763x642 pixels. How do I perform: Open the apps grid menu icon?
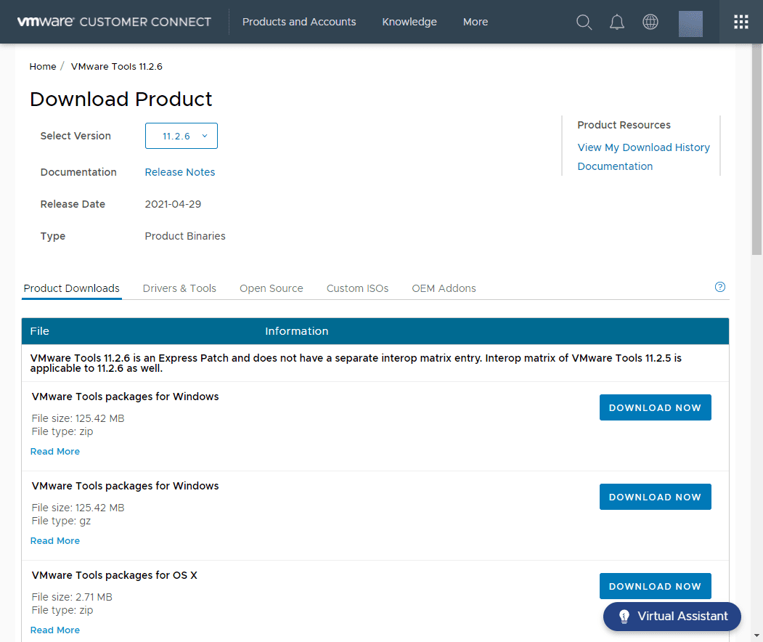740,22
